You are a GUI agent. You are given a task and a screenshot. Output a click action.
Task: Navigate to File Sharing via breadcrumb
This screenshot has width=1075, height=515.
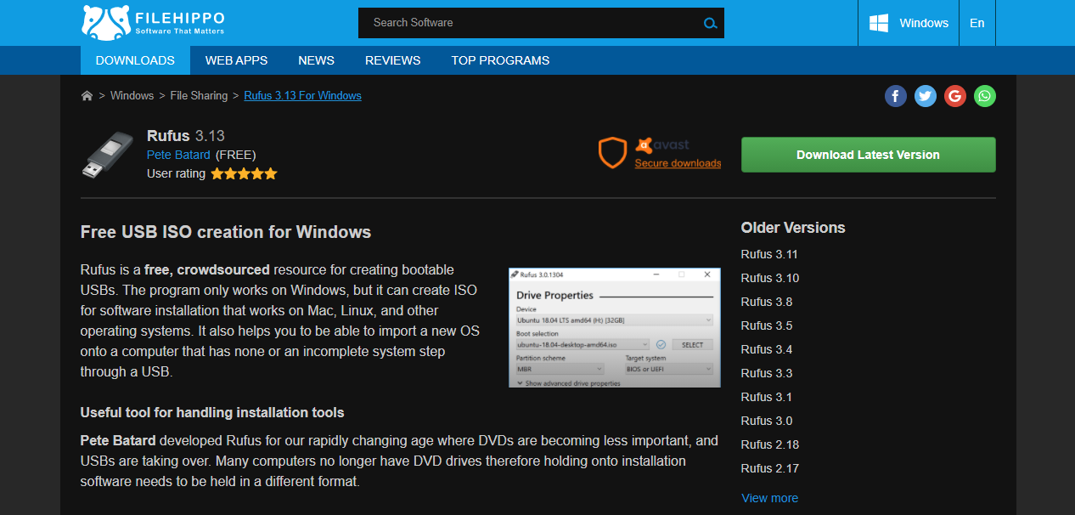pyautogui.click(x=199, y=95)
